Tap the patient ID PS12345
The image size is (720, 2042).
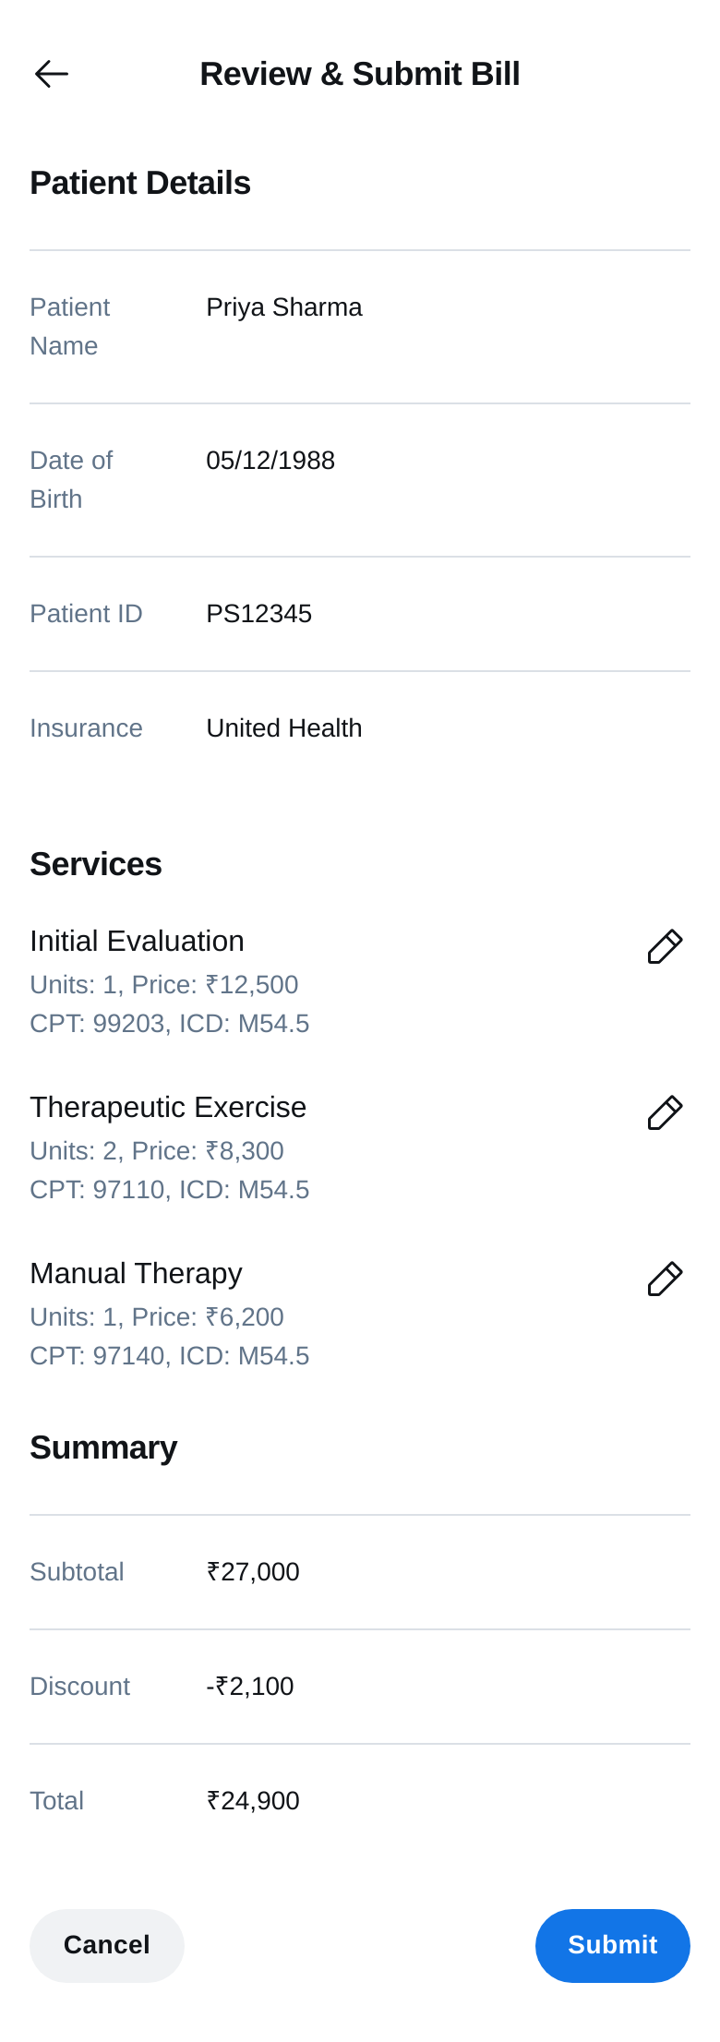coord(259,614)
